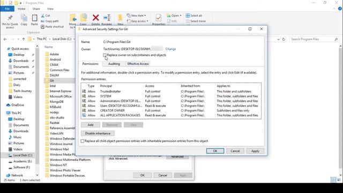Click OK in the Properties dialog behind

(x=143, y=175)
